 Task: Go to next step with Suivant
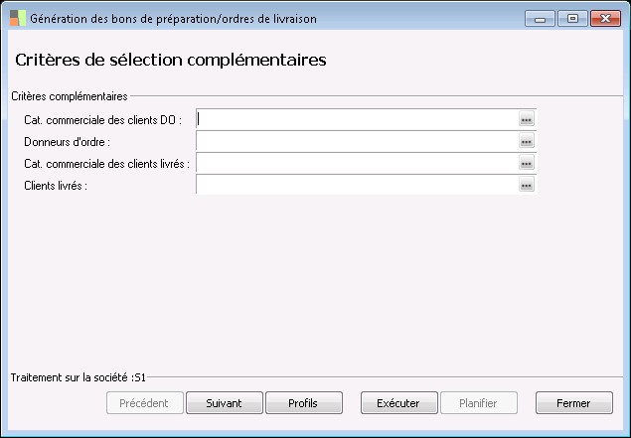pyautogui.click(x=224, y=403)
